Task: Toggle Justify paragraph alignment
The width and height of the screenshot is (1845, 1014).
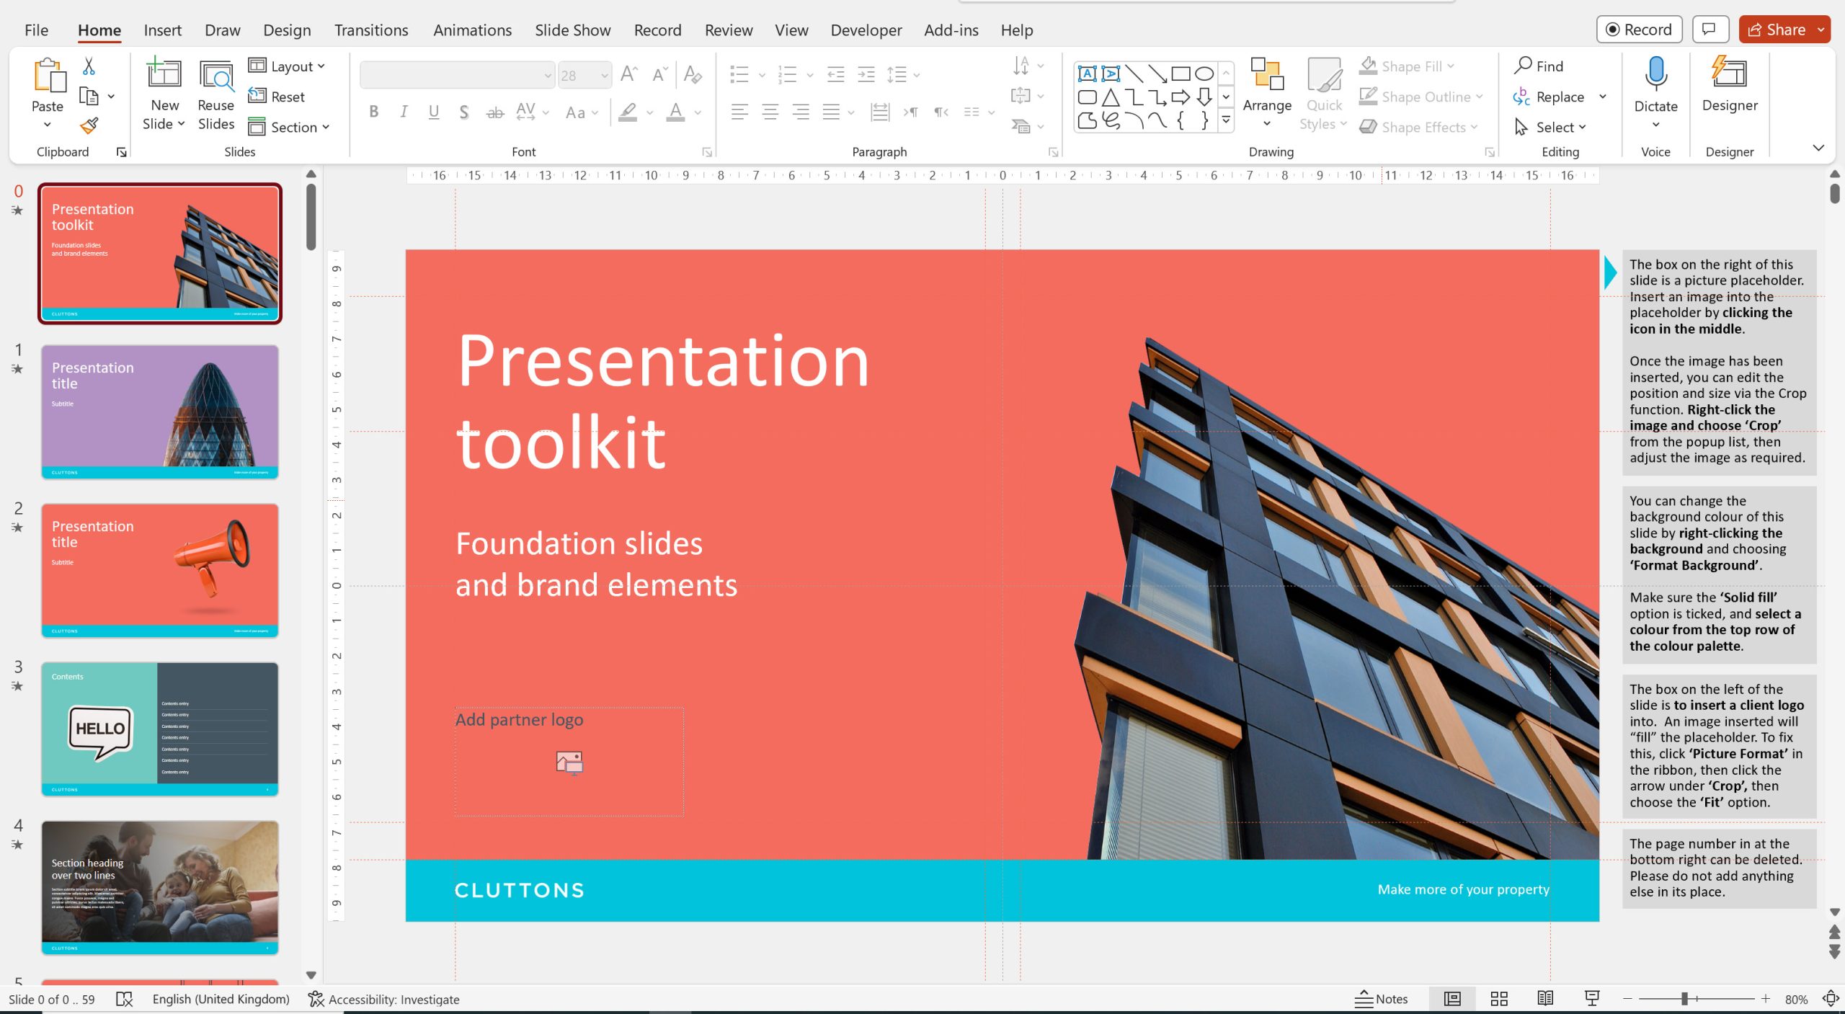Action: point(831,112)
